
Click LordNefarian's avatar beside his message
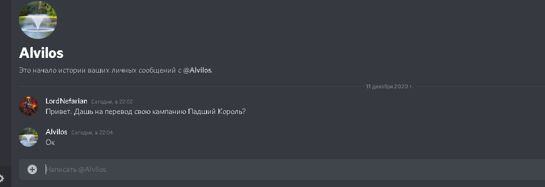[x=28, y=106]
